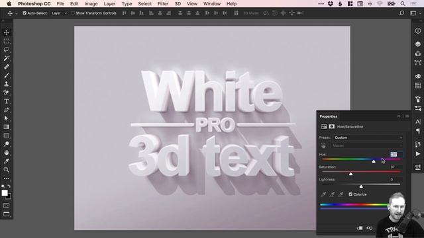The image size is (424, 238).
Task: Select the Brush tool
Action: 6,75
